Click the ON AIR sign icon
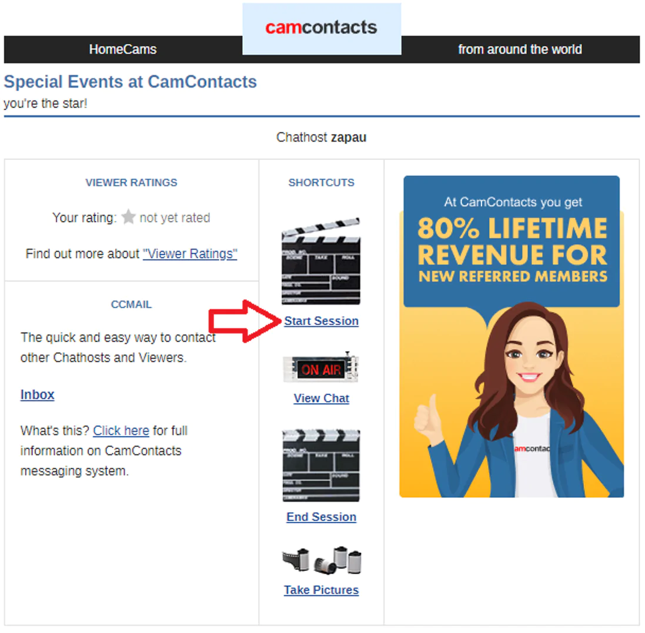The image size is (645, 633). coord(321,368)
